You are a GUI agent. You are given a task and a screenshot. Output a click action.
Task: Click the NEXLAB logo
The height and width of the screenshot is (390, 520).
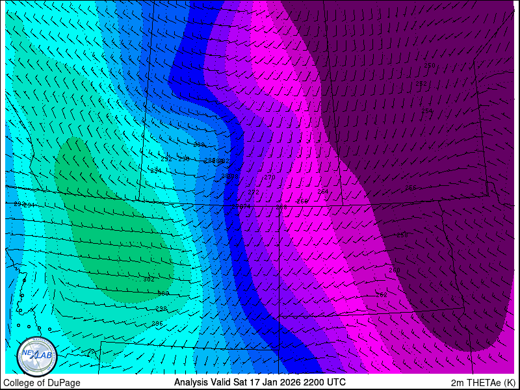coord(37,357)
